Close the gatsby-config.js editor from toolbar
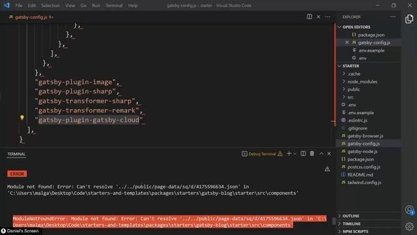Screen dimensions: 417x235 [x=319, y=17]
